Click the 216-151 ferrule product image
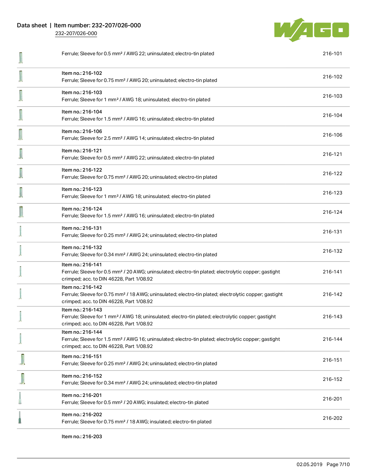367x475 pixels. tap(23, 359)
